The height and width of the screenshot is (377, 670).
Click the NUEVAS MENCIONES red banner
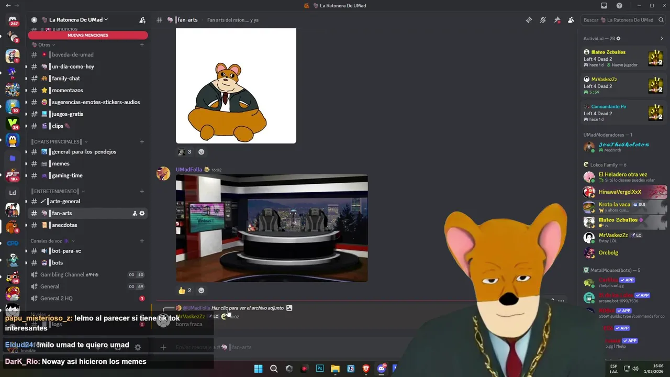[x=88, y=35]
